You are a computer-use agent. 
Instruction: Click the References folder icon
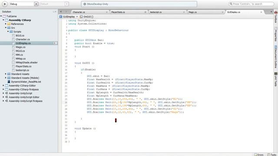9,24
